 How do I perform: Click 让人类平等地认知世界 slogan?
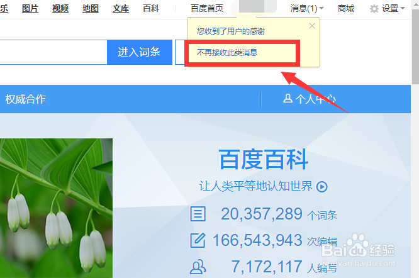255,186
